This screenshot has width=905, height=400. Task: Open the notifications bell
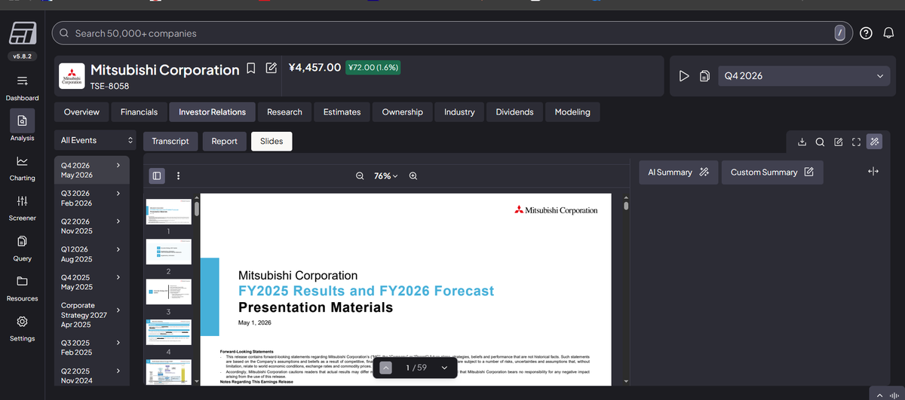point(888,33)
